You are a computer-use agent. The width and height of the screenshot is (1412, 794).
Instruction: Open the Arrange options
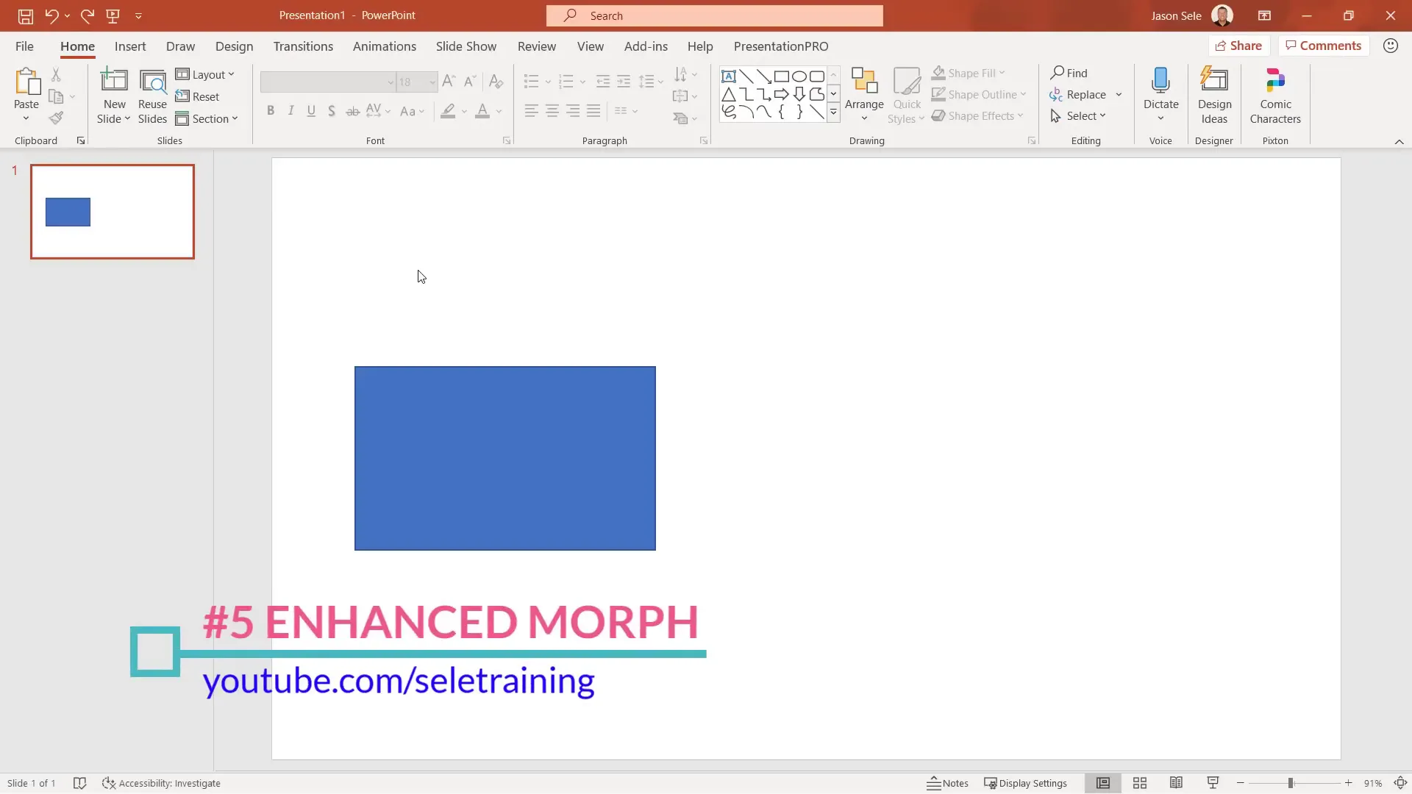[x=864, y=94]
